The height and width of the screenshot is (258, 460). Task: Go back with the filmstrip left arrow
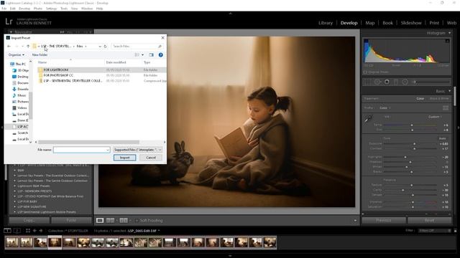(34, 231)
